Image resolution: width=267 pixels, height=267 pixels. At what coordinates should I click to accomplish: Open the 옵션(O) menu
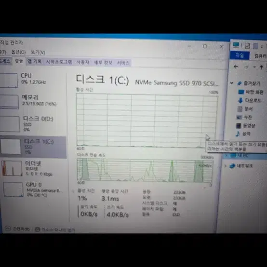pos(18,52)
